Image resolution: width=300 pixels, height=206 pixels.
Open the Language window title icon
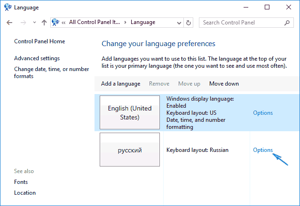pos(8,7)
